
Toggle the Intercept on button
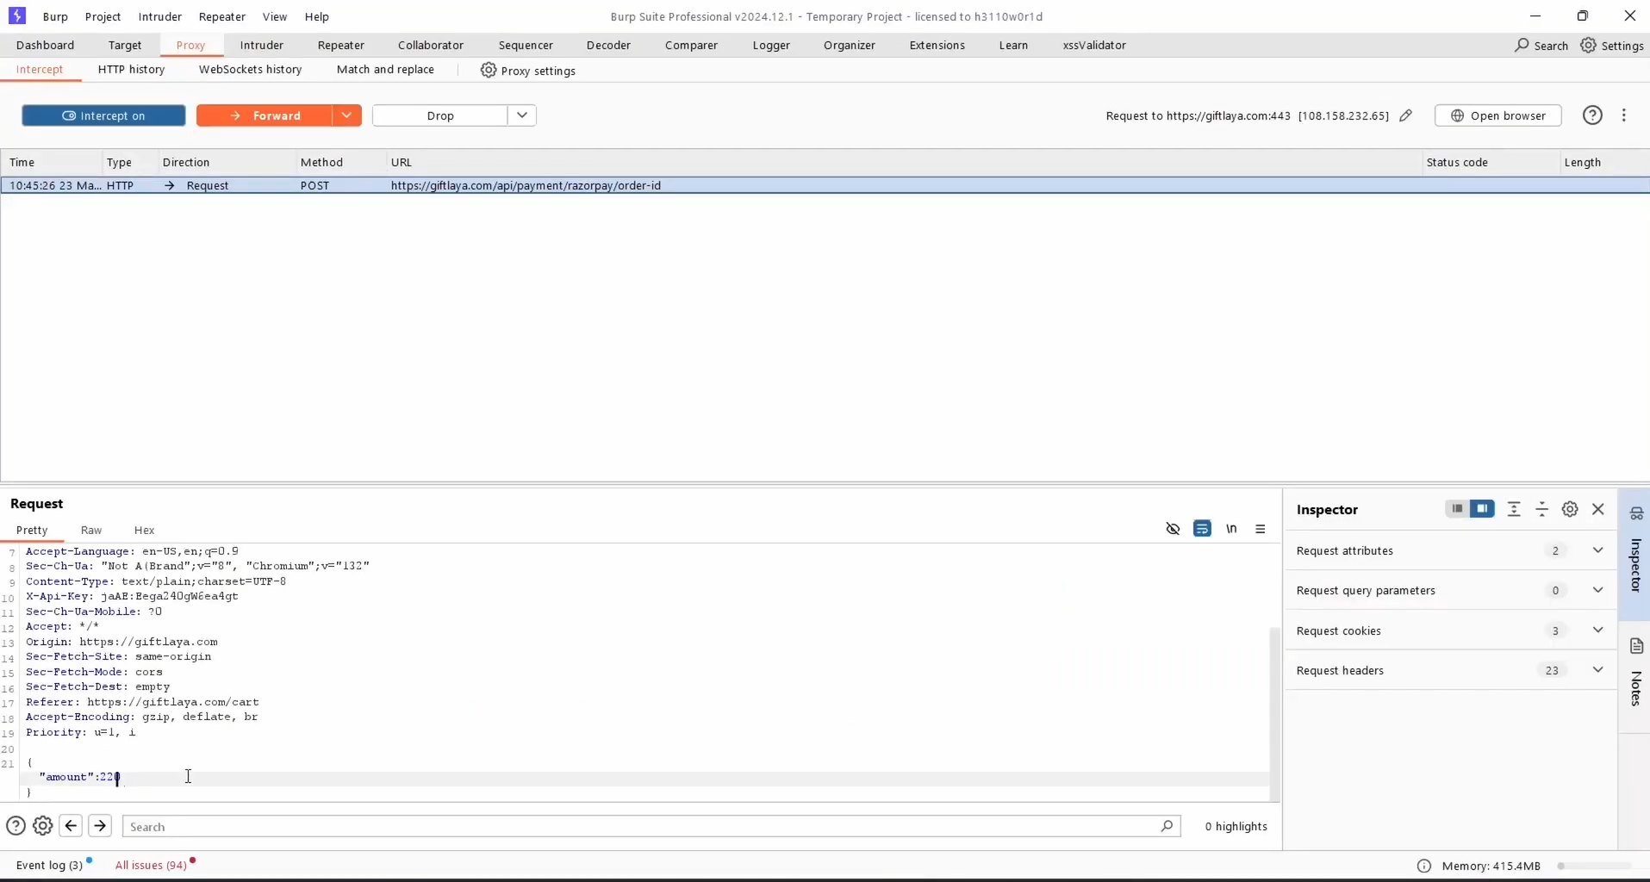[x=103, y=115]
